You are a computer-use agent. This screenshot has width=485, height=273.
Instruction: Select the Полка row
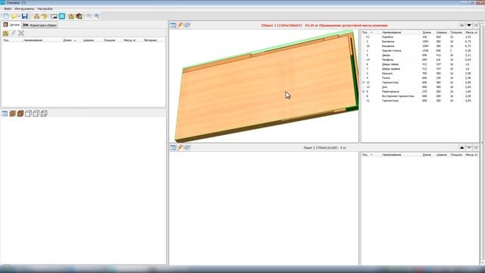(x=420, y=78)
